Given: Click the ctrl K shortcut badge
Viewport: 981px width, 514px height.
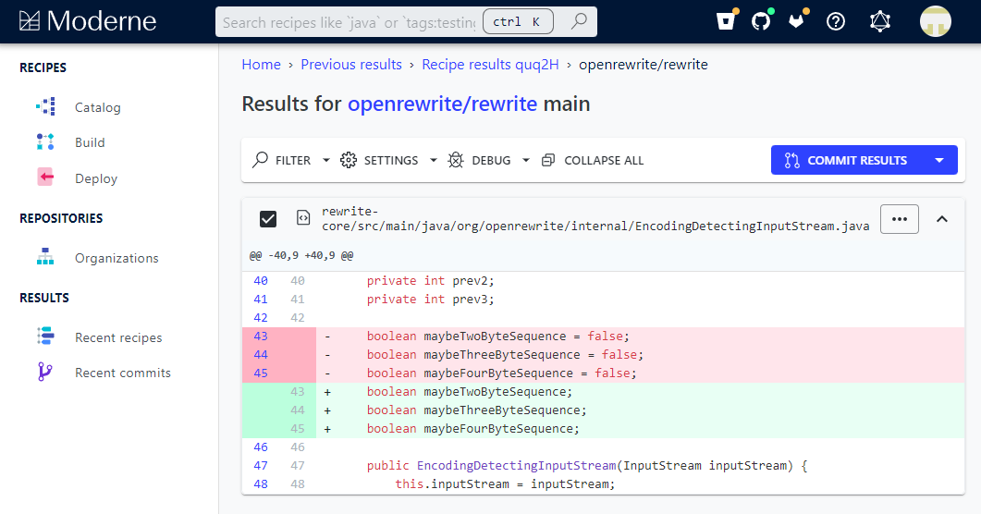Looking at the screenshot, I should (x=518, y=22).
